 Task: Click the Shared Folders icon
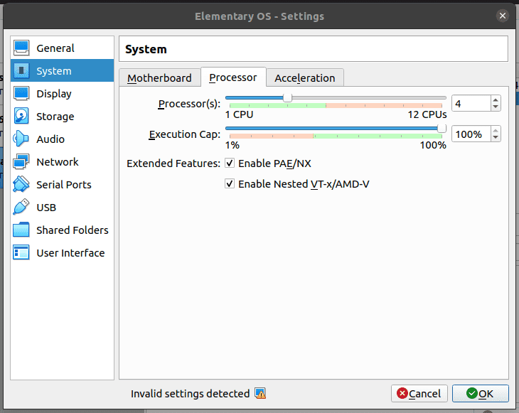pos(22,230)
